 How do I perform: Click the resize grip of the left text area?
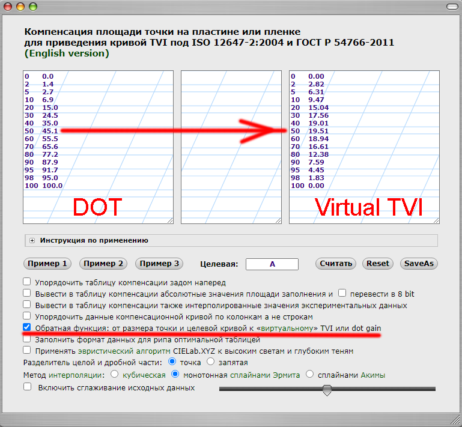coord(170,220)
